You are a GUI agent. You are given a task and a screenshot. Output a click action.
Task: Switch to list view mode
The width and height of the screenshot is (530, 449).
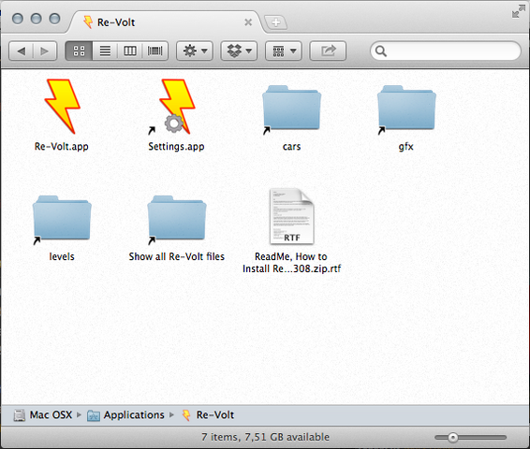(105, 51)
